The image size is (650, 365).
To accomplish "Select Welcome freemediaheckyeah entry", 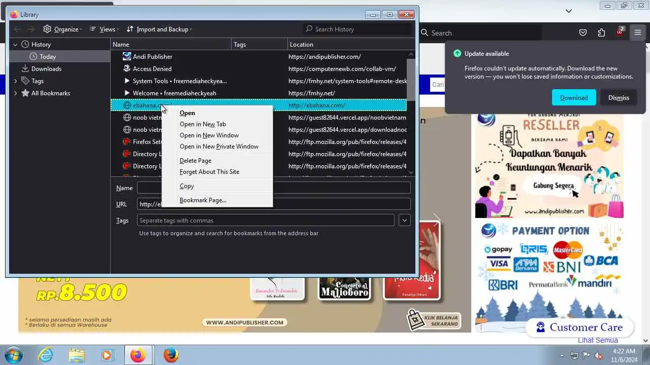I will tap(258, 93).
